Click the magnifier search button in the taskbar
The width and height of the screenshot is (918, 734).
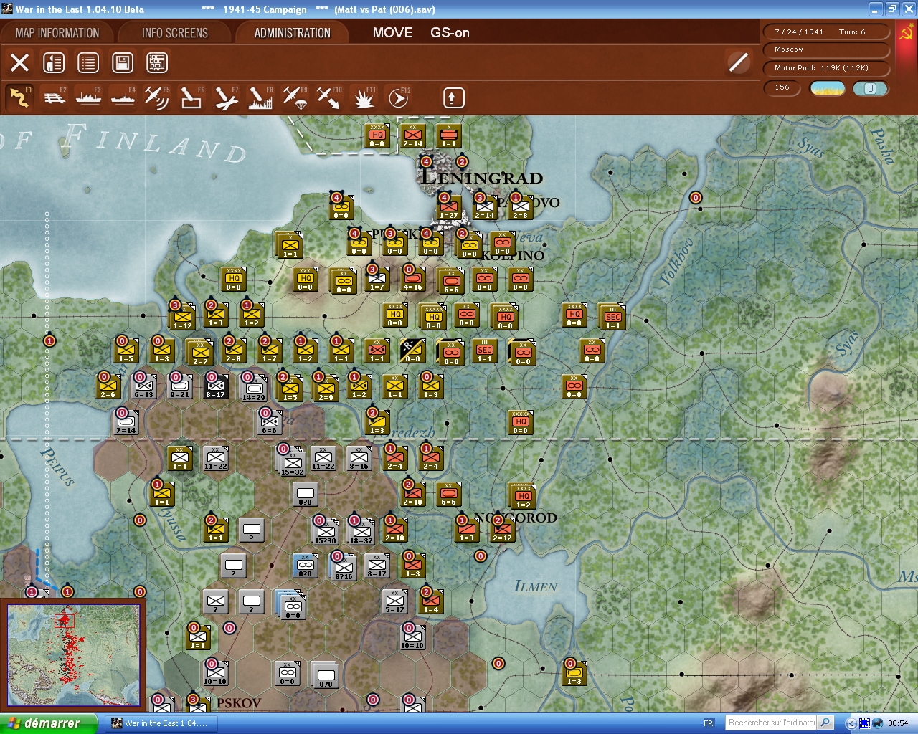click(825, 723)
